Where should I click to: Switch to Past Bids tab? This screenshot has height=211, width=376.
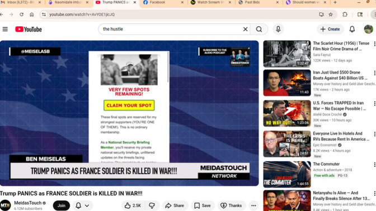258,3
